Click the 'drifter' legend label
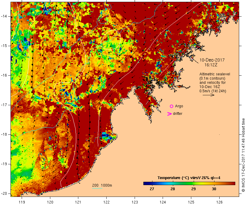 pos(177,114)
